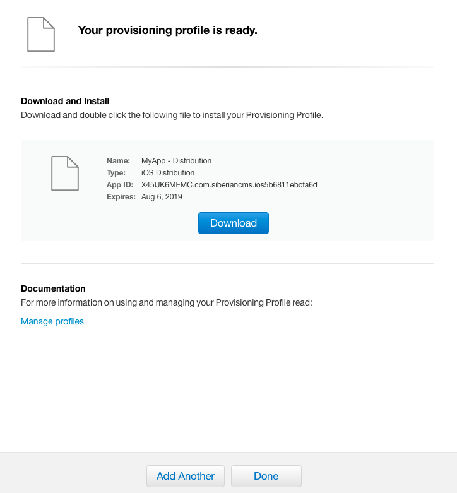Click the profile file icon in details box

64,172
